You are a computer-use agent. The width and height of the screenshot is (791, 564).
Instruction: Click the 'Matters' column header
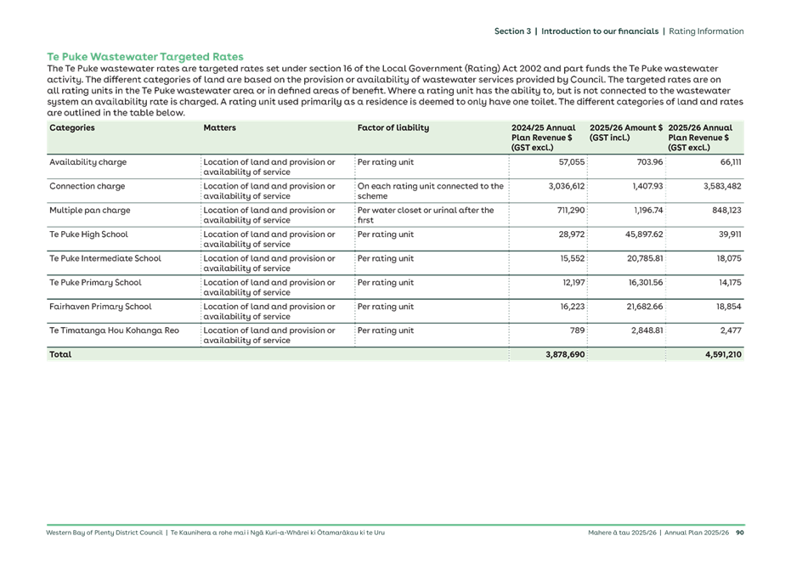tap(220, 128)
